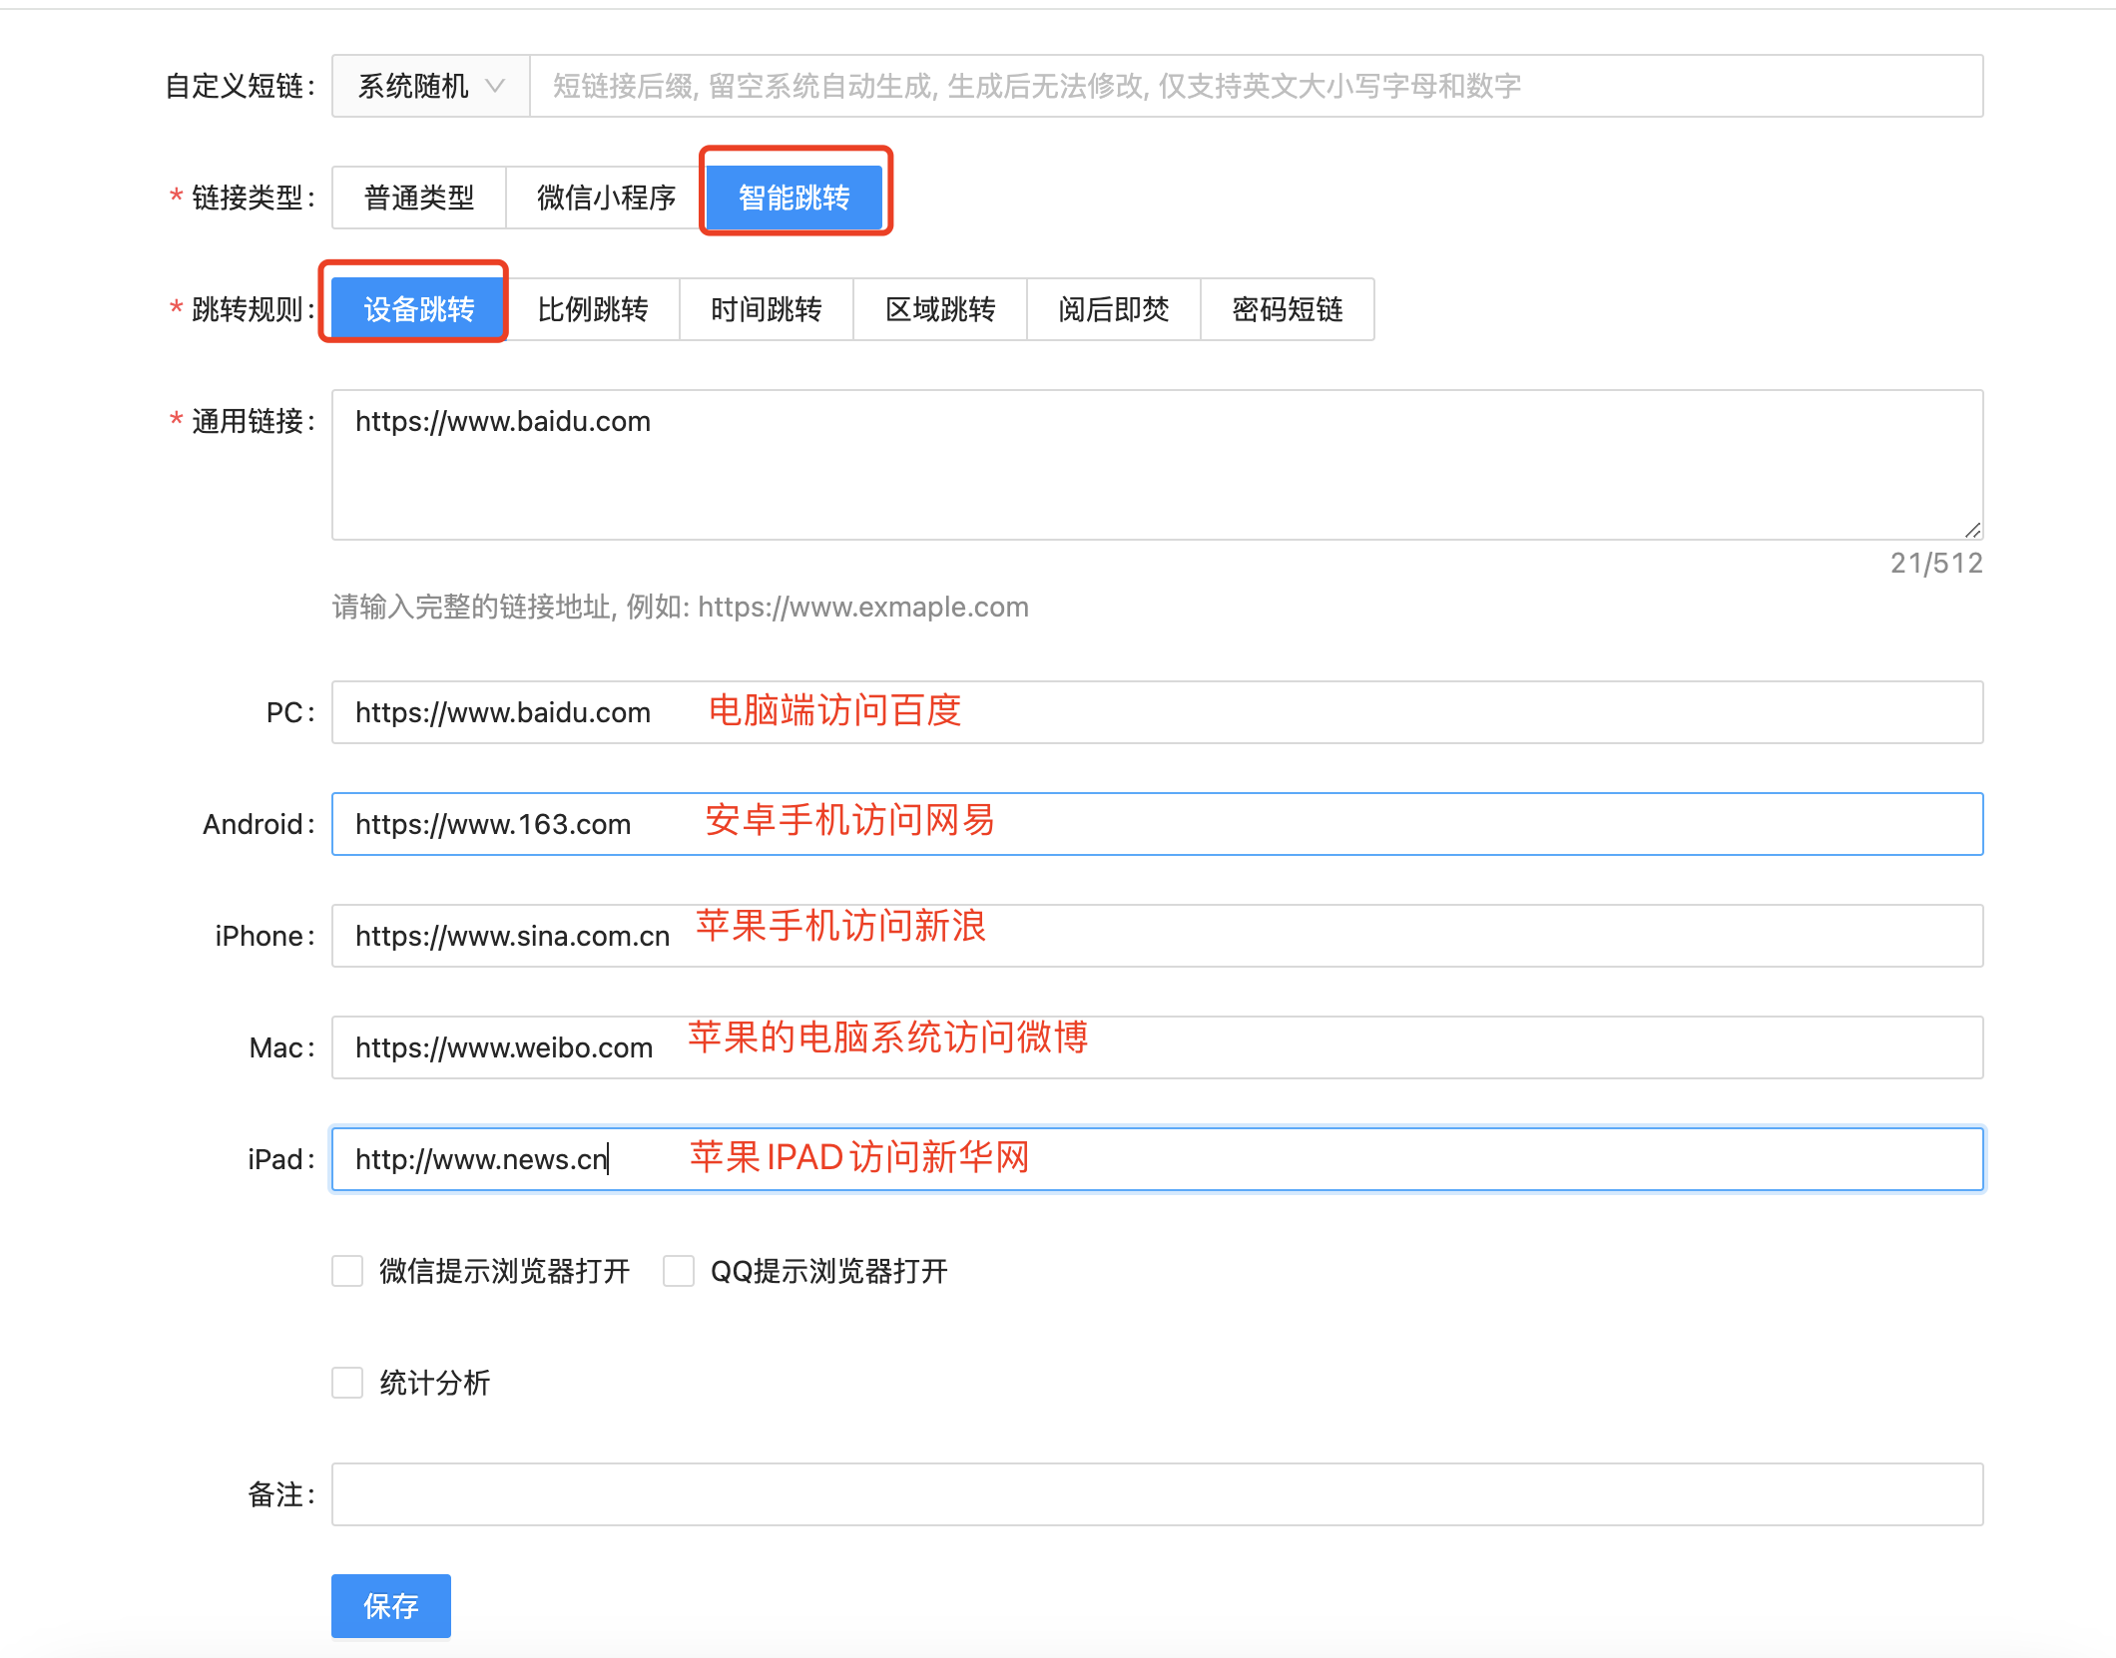
Task: Toggle the 统计分析 checkbox
Action: 347,1384
